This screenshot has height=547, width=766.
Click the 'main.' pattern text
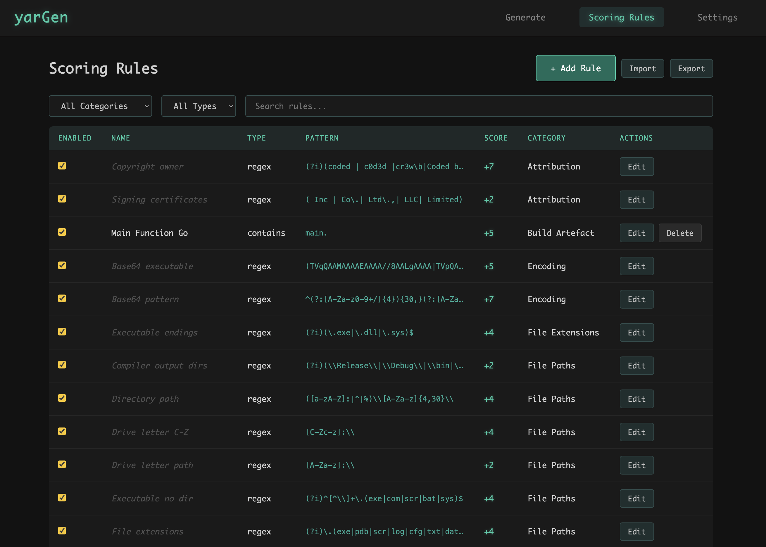316,233
